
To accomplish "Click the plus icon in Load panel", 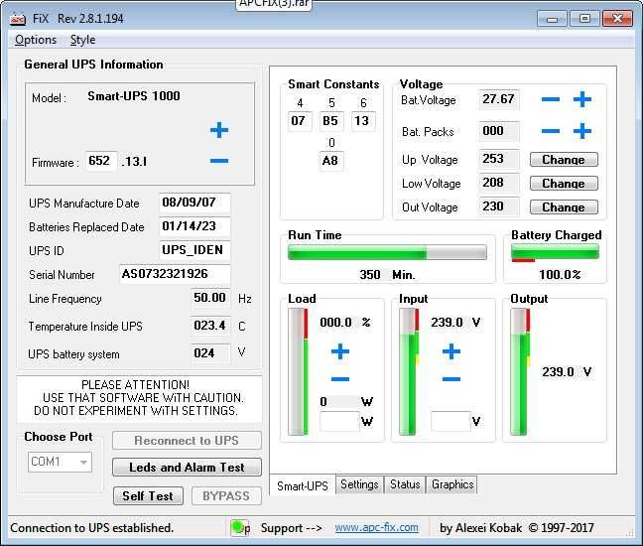I will point(340,351).
